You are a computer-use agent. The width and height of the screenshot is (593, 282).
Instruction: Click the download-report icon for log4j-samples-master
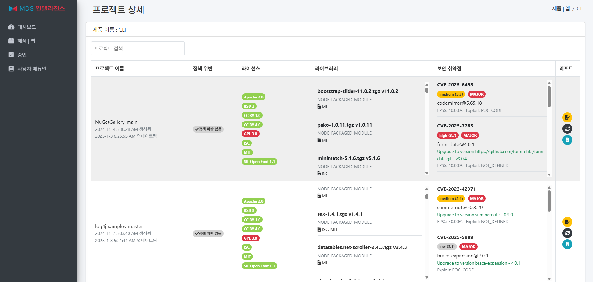coord(567,244)
